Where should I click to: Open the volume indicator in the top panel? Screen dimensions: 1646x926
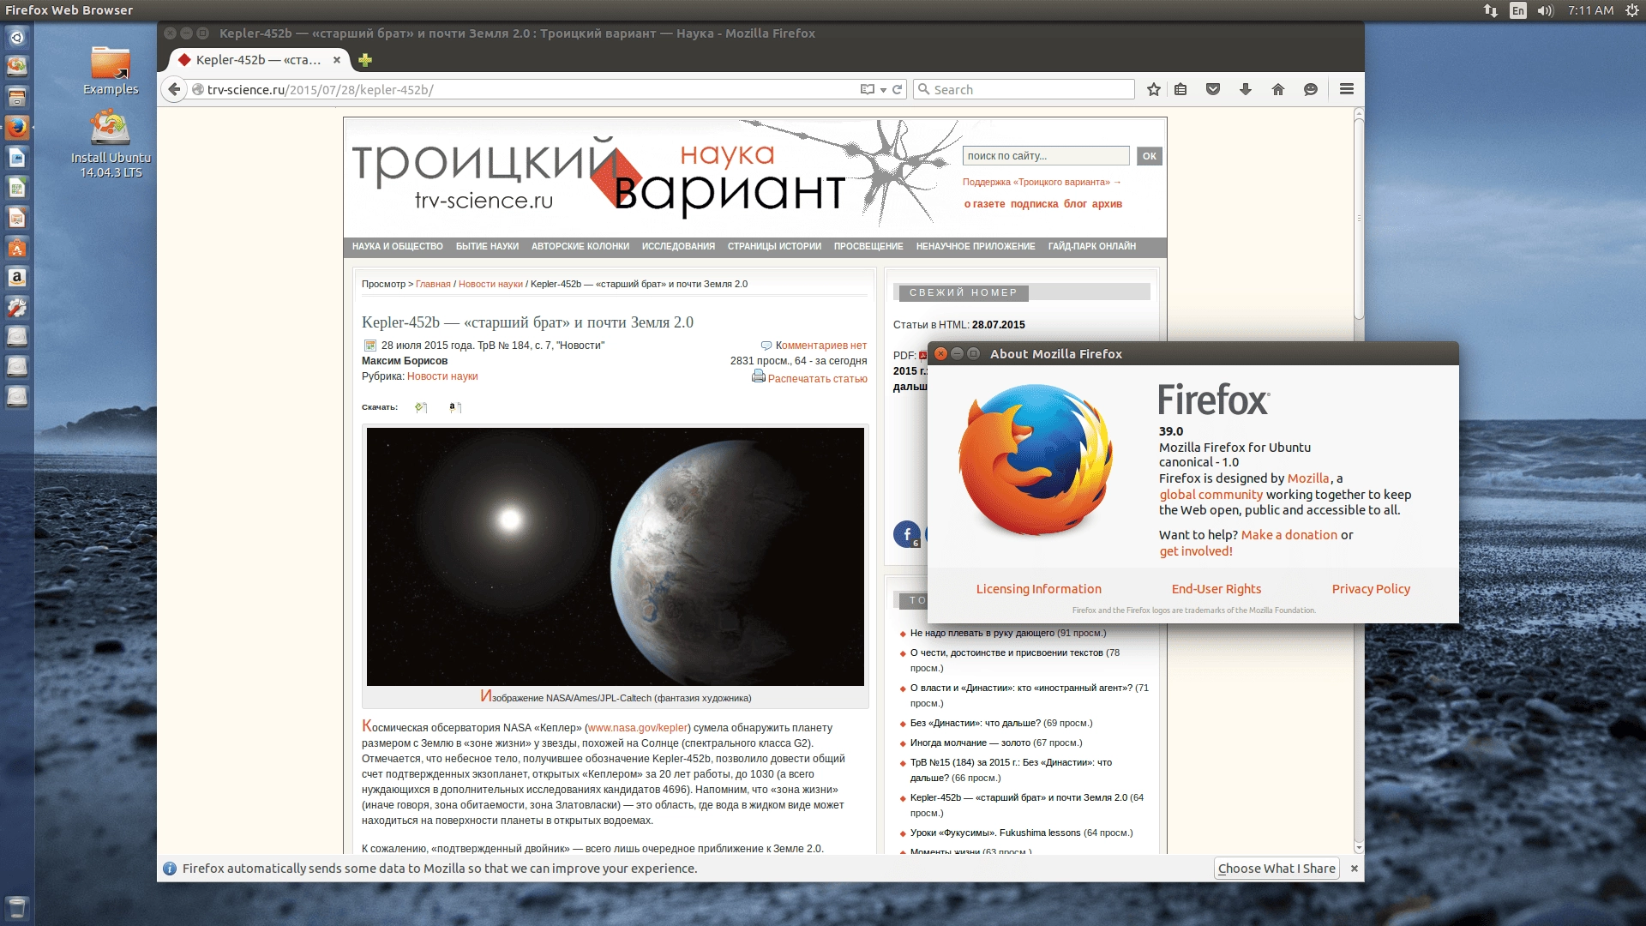1545,10
